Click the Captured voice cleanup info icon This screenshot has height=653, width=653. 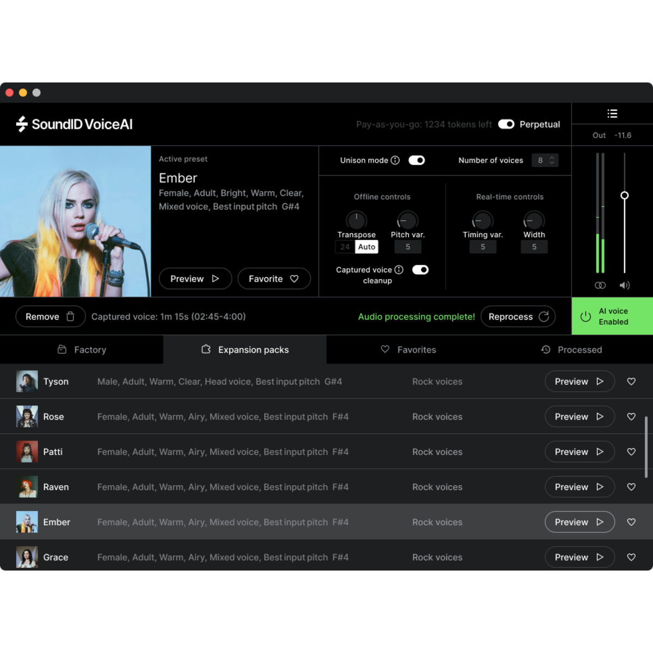399,270
